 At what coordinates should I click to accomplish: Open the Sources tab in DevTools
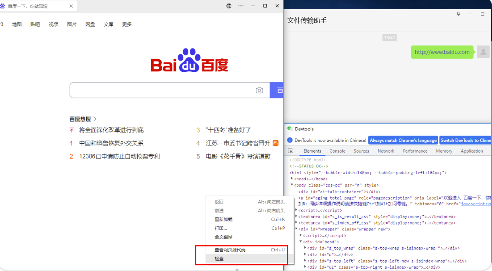361,151
